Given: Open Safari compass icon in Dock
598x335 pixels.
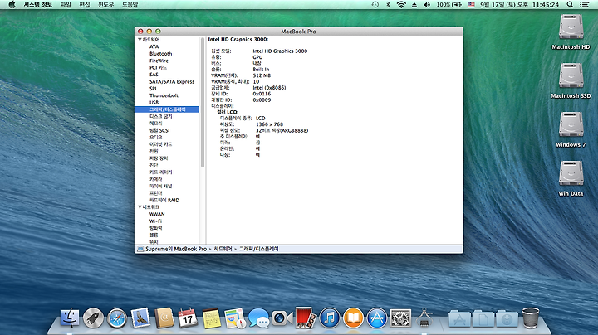Looking at the screenshot, I should tap(117, 318).
